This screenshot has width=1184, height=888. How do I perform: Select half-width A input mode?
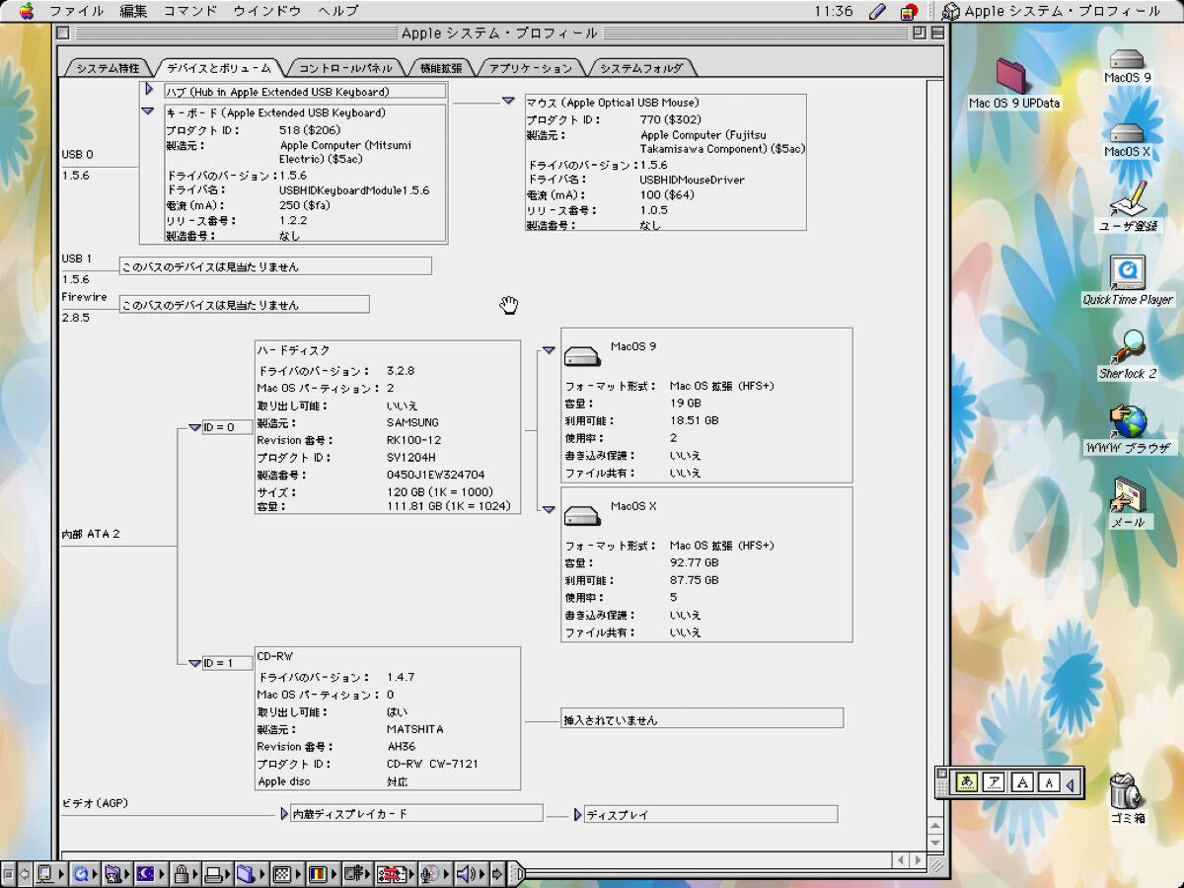(x=1049, y=782)
